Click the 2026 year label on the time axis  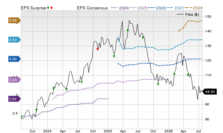click(x=168, y=131)
